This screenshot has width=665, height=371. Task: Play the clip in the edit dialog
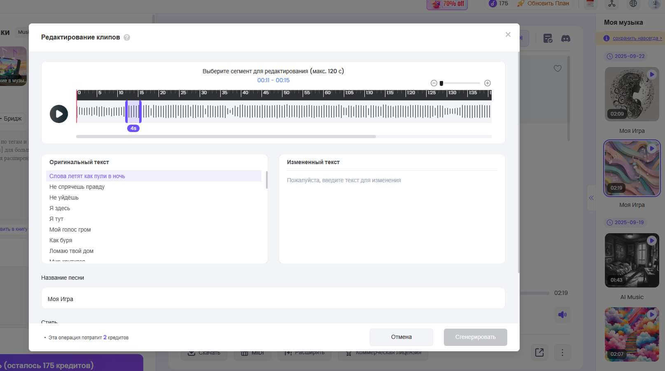click(59, 114)
